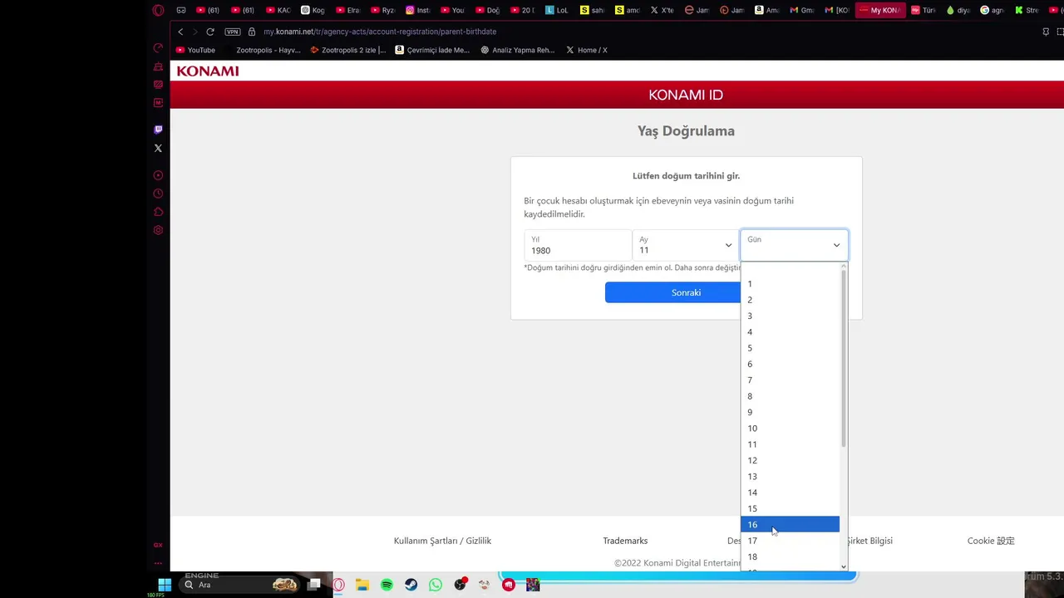Open WhatsApp from the taskbar
1064x598 pixels.
point(436,585)
